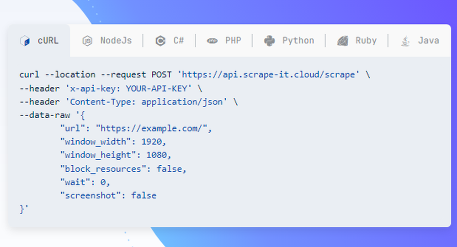The image size is (457, 247).
Task: Open the Ruby tab label
Action: tap(366, 41)
